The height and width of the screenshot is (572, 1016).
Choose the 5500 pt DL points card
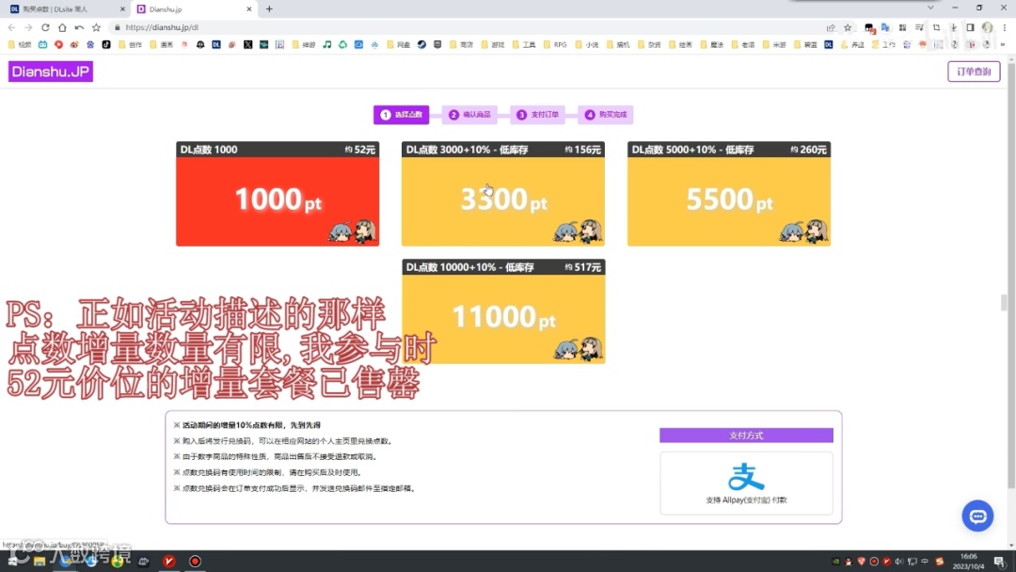(729, 194)
